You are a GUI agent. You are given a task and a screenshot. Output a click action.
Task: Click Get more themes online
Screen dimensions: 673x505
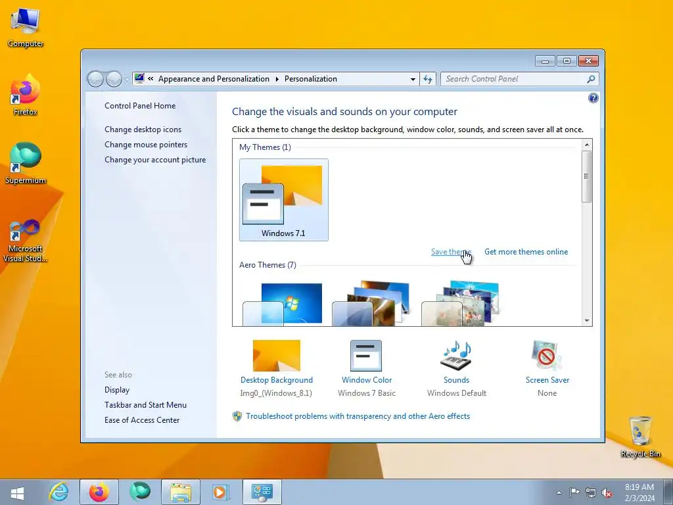click(x=526, y=252)
